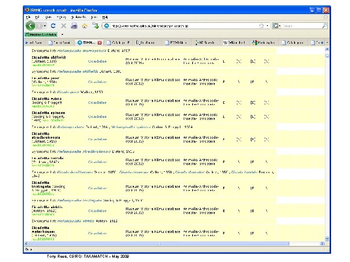Viewport: 350px width, 262px height.
Task: Click green taxon ID under Cicadetta waterhousei
Action: tap(43, 239)
